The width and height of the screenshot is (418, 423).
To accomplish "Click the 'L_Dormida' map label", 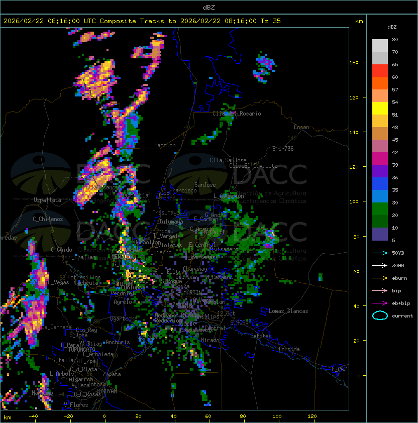I will click(x=286, y=349).
